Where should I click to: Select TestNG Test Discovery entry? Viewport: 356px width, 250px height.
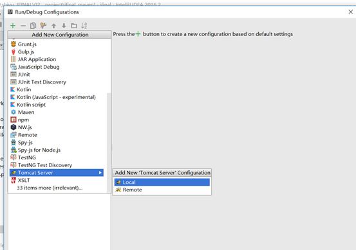(56, 165)
